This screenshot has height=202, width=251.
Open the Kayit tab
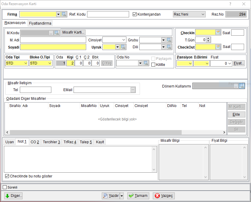click(x=100, y=142)
